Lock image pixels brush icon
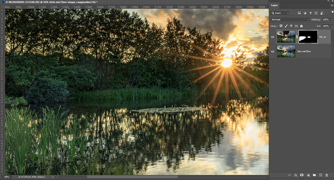 point(286,26)
